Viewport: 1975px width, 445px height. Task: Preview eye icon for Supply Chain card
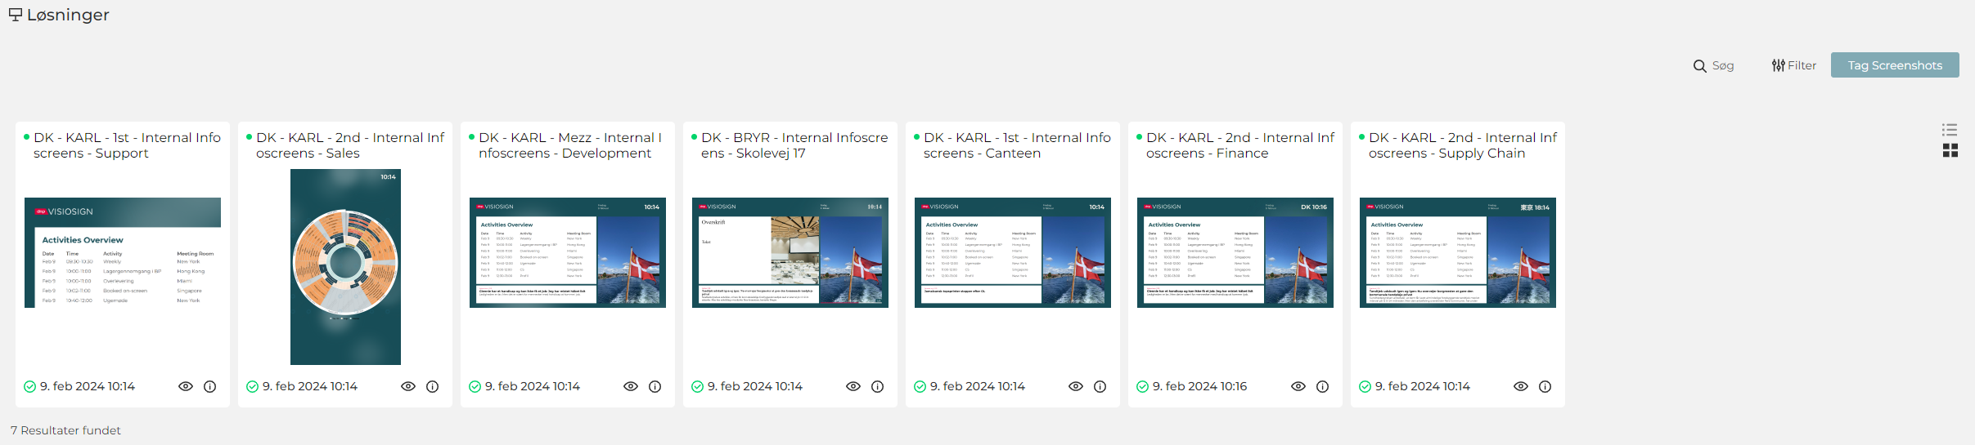click(x=1521, y=386)
